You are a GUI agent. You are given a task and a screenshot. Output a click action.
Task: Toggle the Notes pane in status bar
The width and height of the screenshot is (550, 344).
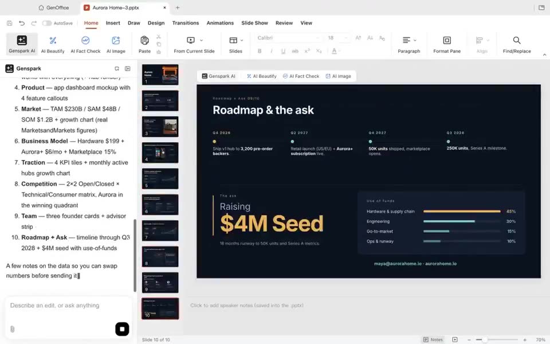[433, 339]
